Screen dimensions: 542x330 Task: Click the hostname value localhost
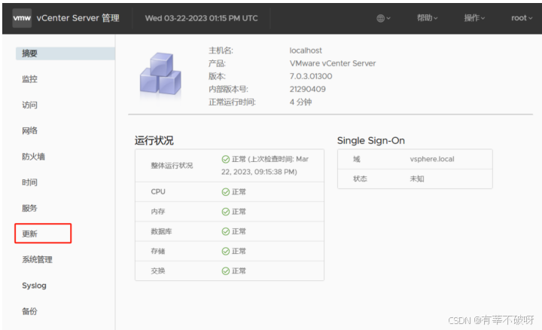[x=306, y=50]
